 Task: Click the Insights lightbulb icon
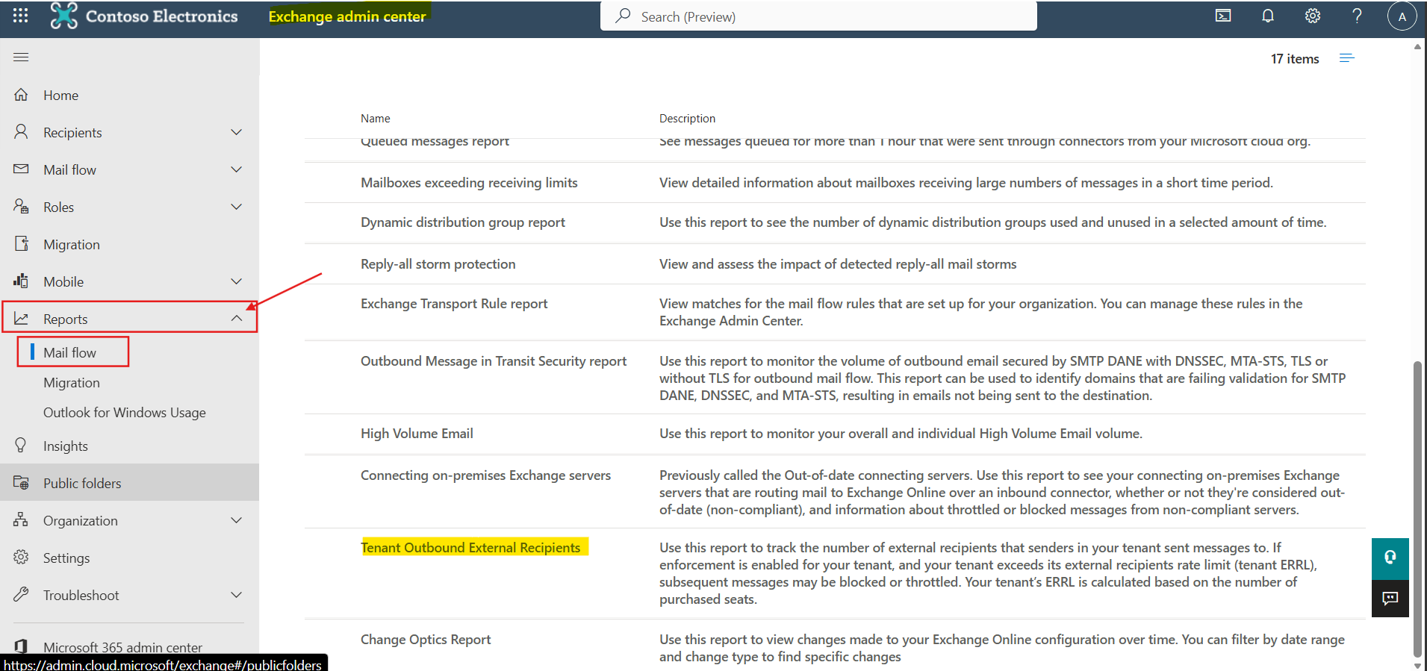(21, 446)
